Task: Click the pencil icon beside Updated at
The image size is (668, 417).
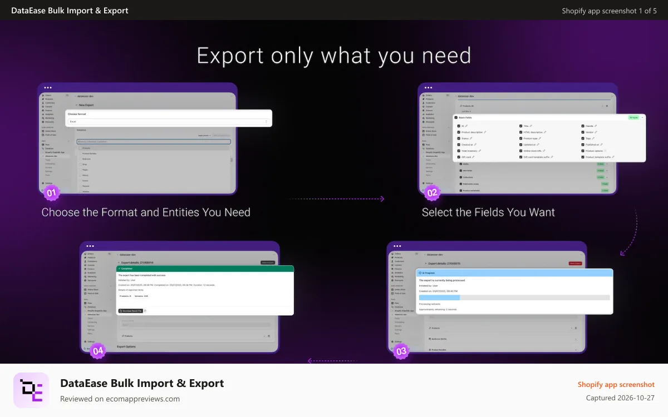Action: point(538,145)
